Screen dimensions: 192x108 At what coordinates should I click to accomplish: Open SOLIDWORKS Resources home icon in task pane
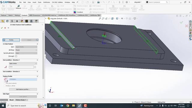(190, 21)
